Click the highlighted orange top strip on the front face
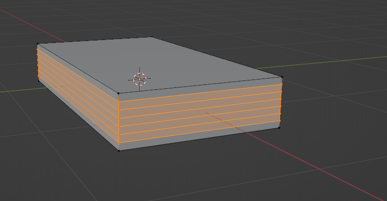 (198, 97)
